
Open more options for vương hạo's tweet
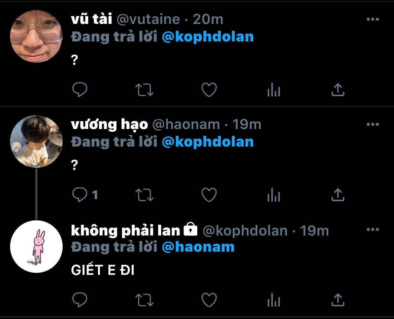[x=373, y=124]
